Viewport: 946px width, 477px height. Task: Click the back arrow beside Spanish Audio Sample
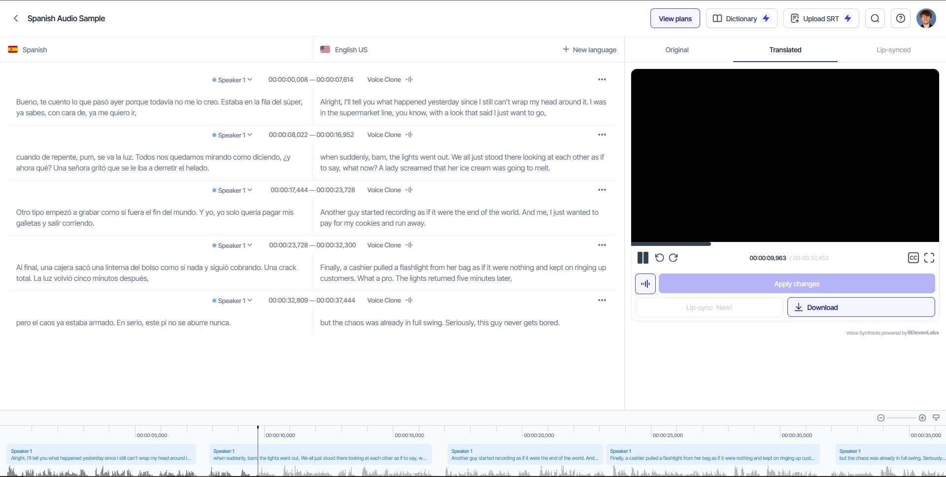[x=16, y=18]
